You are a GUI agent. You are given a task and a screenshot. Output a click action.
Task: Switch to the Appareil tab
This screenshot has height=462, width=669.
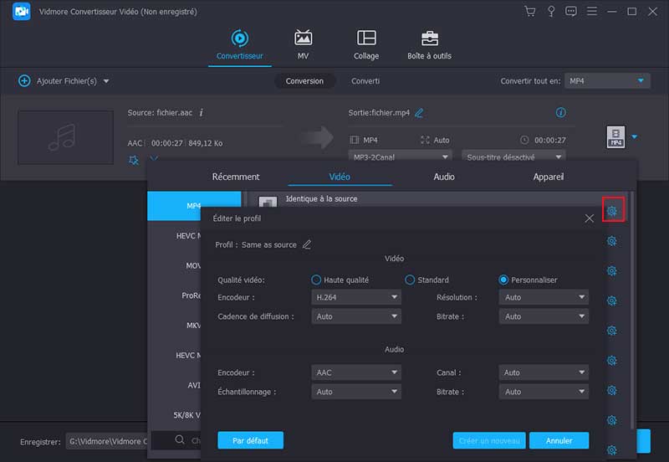[548, 177]
